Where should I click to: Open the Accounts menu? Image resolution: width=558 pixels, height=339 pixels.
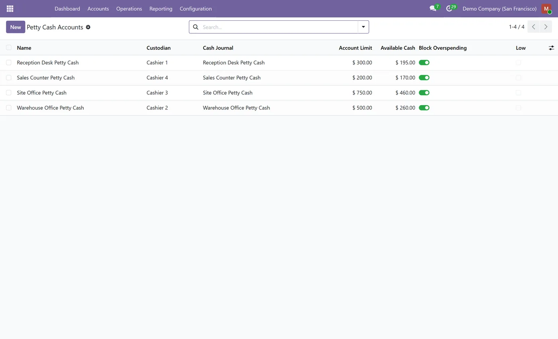(98, 9)
